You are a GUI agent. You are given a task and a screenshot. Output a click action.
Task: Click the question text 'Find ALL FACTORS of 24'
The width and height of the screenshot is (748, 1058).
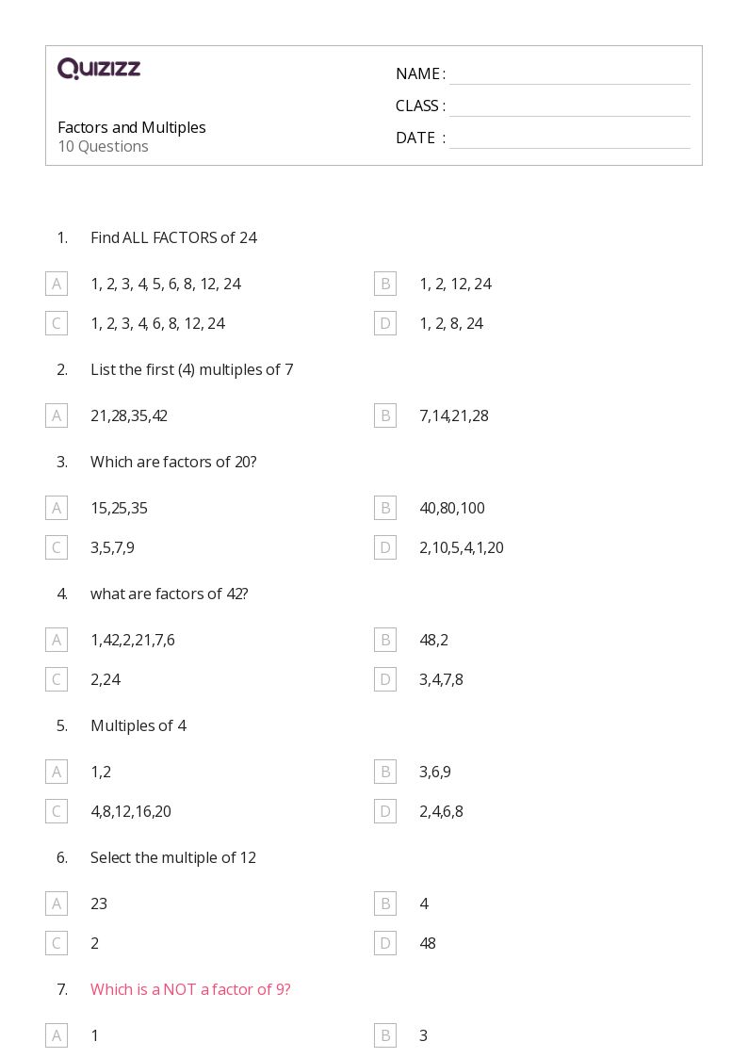[173, 237]
